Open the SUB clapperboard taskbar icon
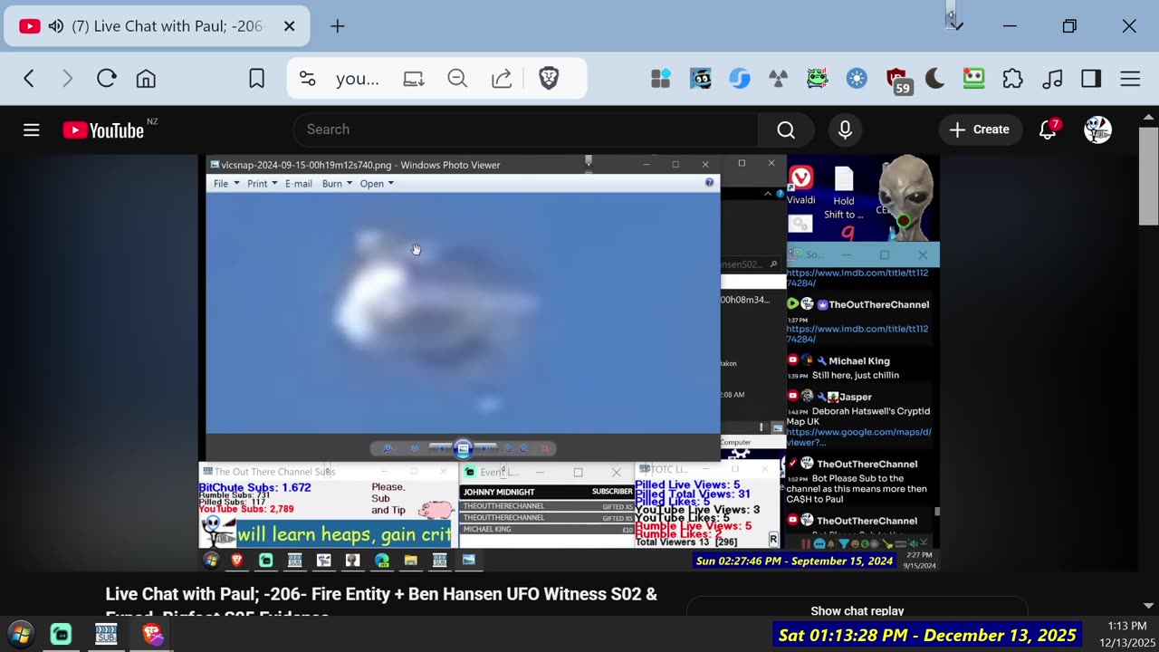 click(x=106, y=634)
